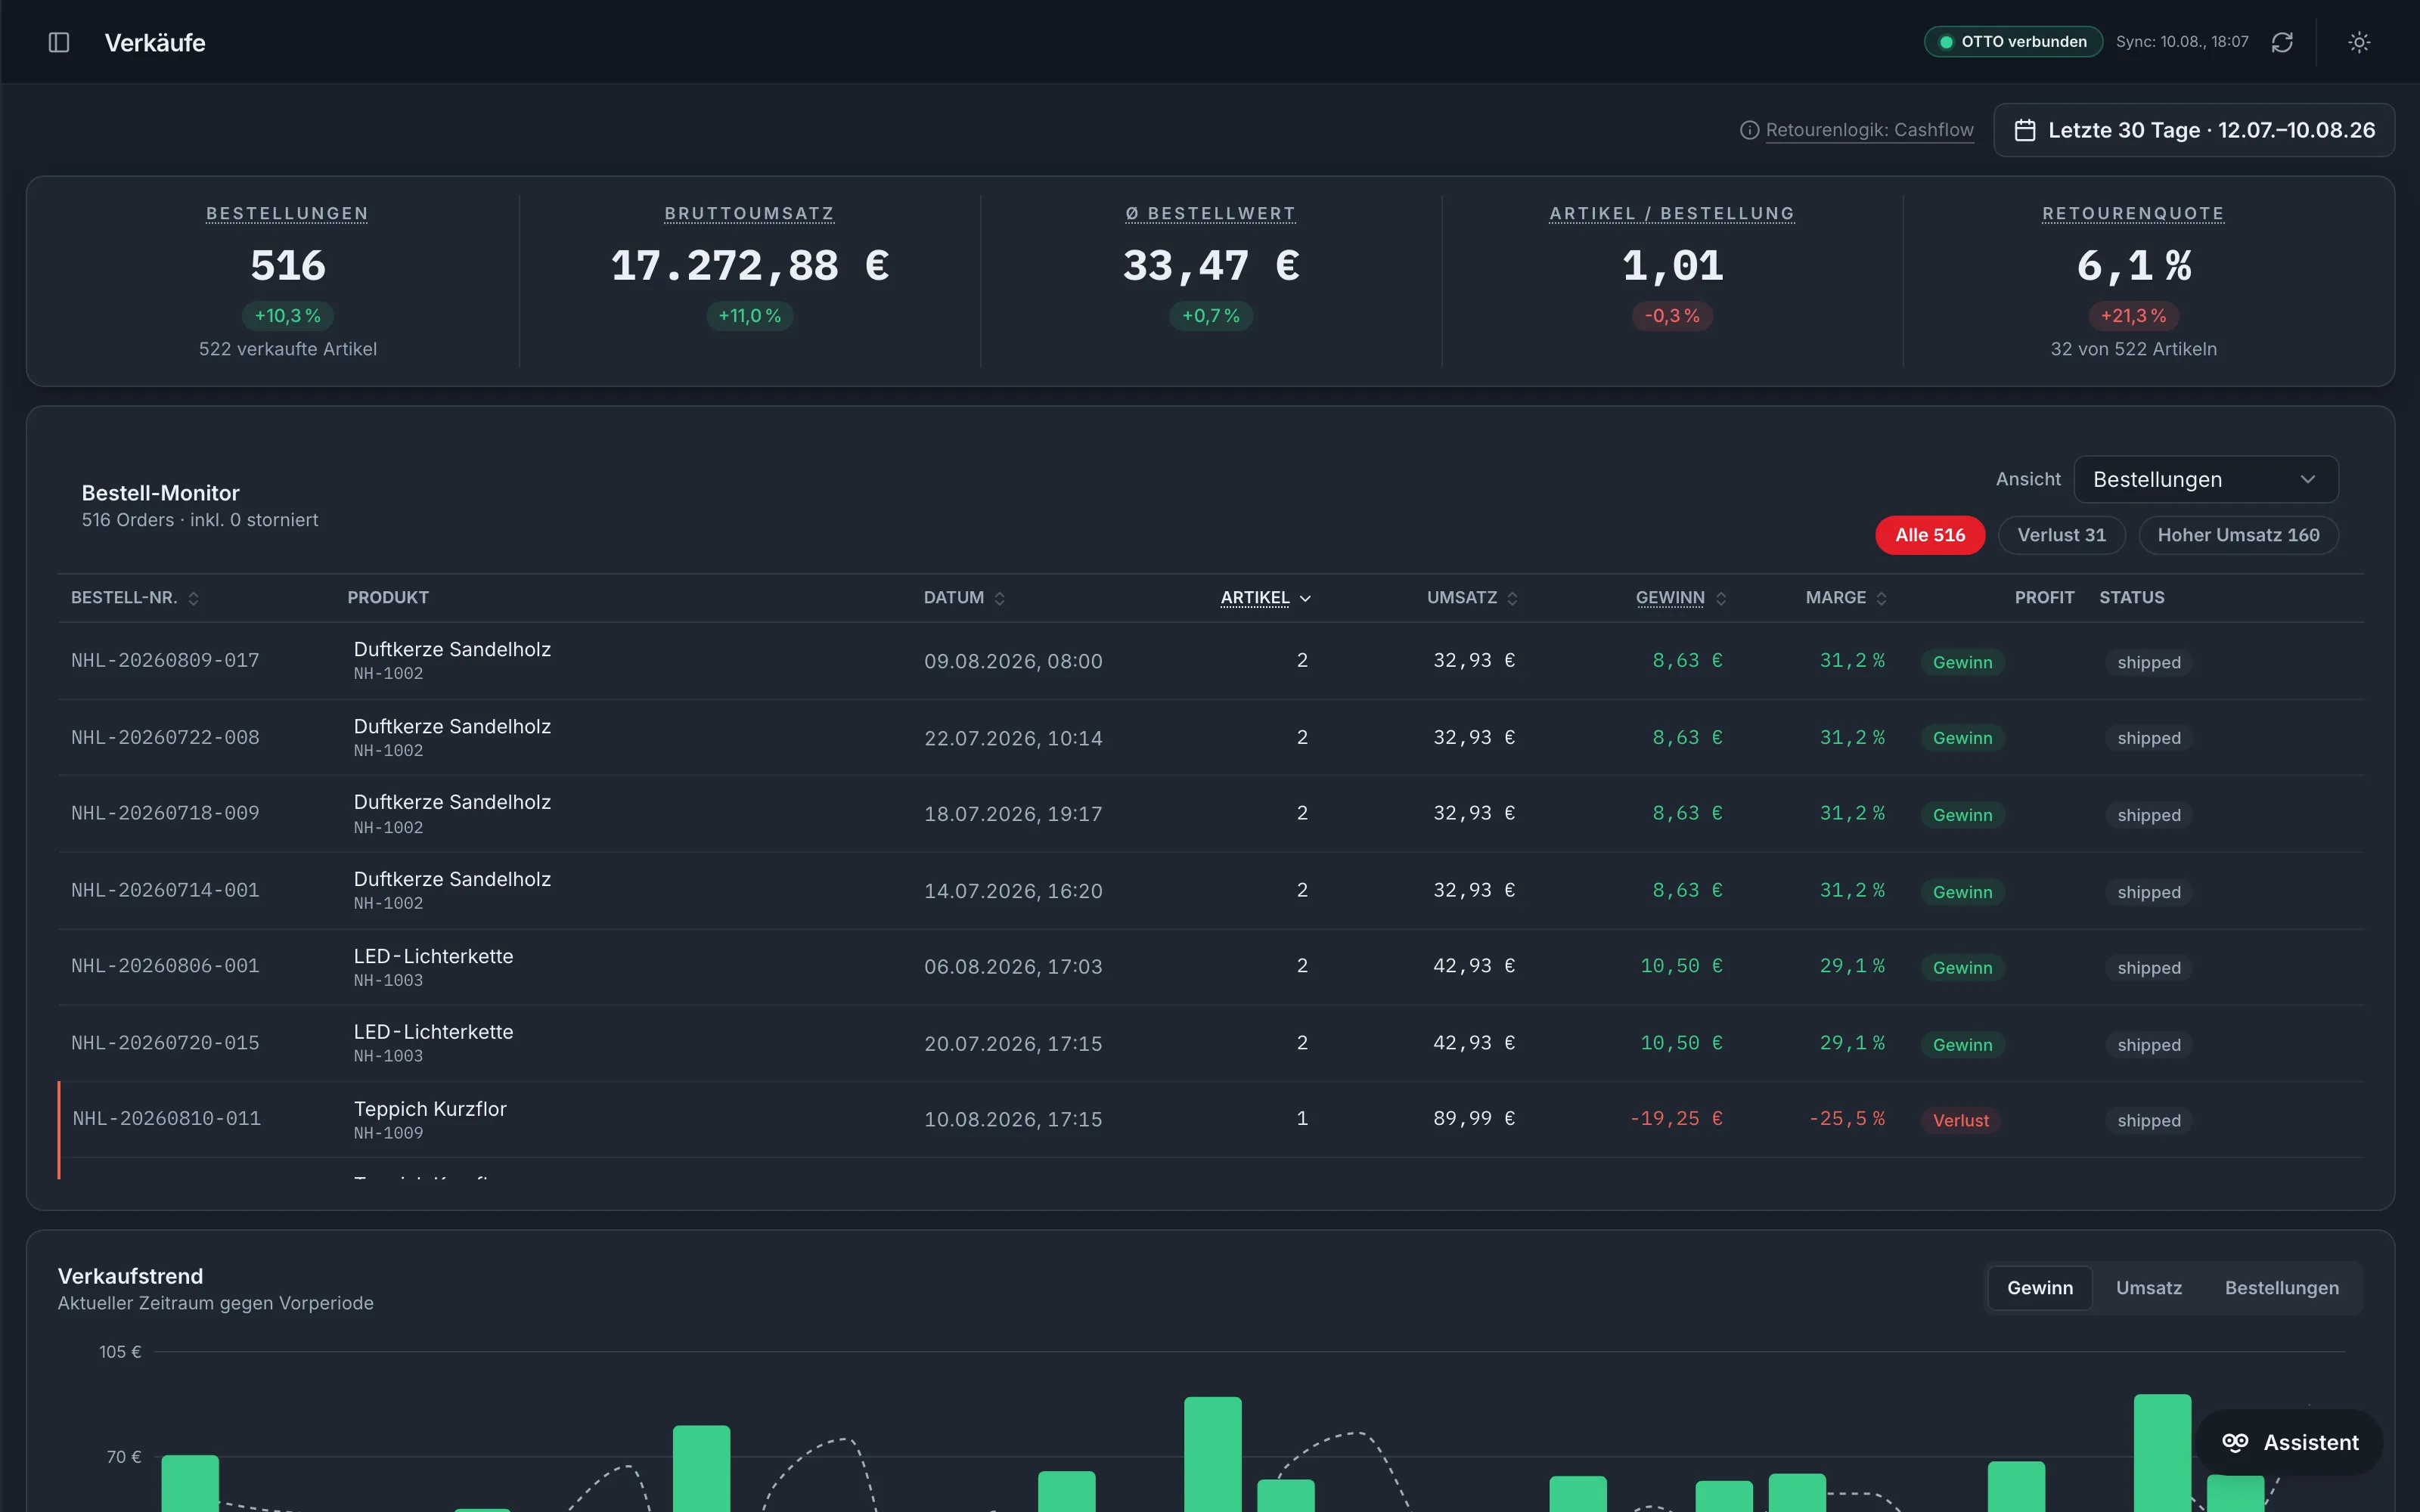The height and width of the screenshot is (1512, 2420).
Task: Open the Retourenlogik: Cashflow link
Action: pos(1869,130)
